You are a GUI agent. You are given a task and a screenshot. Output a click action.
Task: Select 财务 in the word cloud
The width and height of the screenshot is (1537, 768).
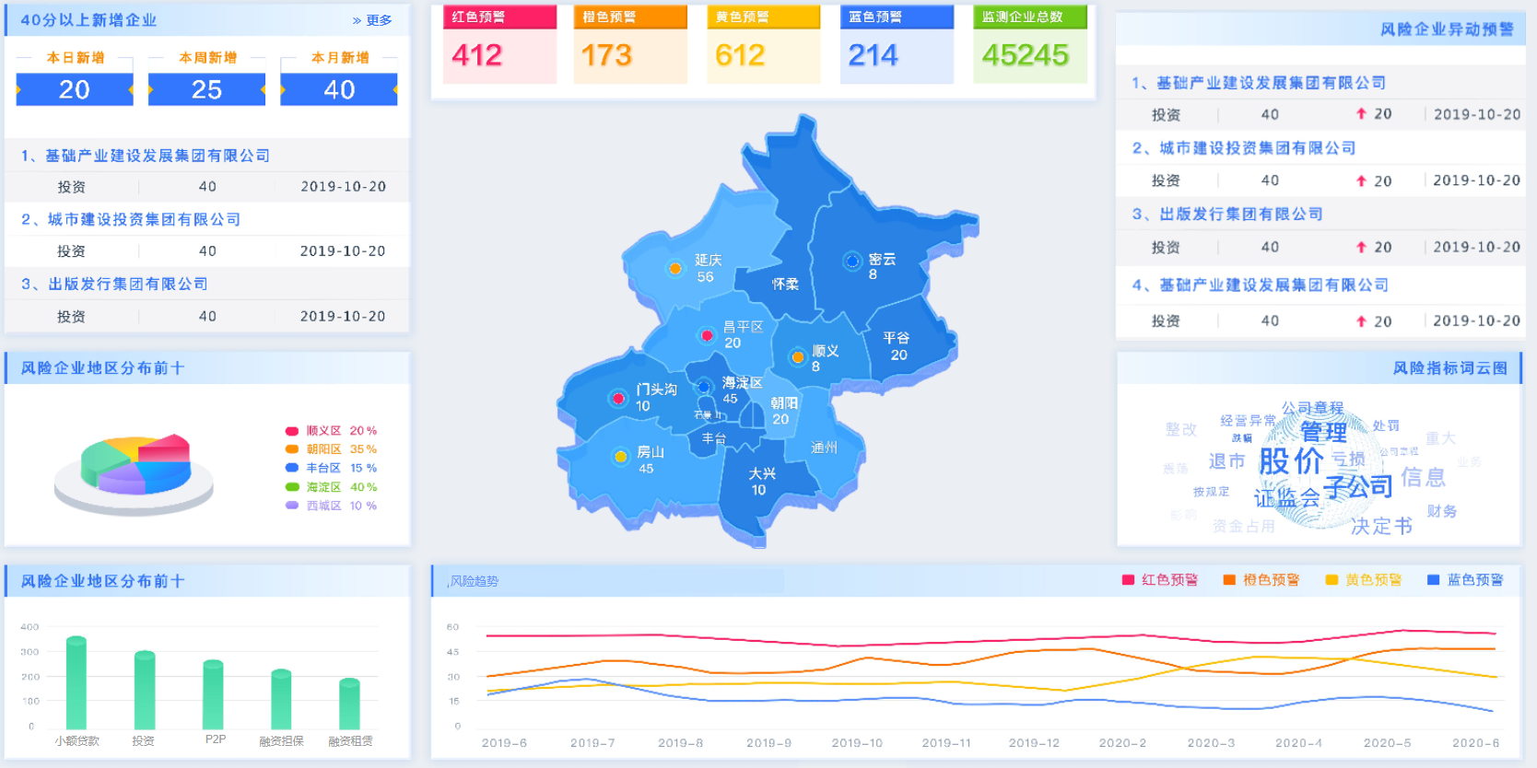point(1441,511)
